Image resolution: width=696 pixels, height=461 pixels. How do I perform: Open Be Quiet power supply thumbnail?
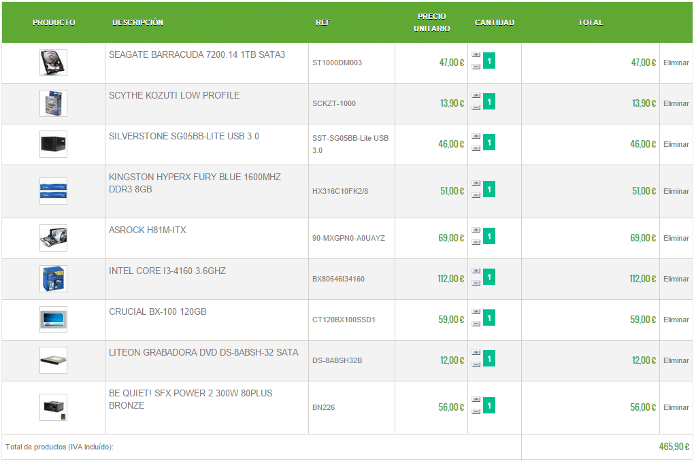tap(53, 407)
